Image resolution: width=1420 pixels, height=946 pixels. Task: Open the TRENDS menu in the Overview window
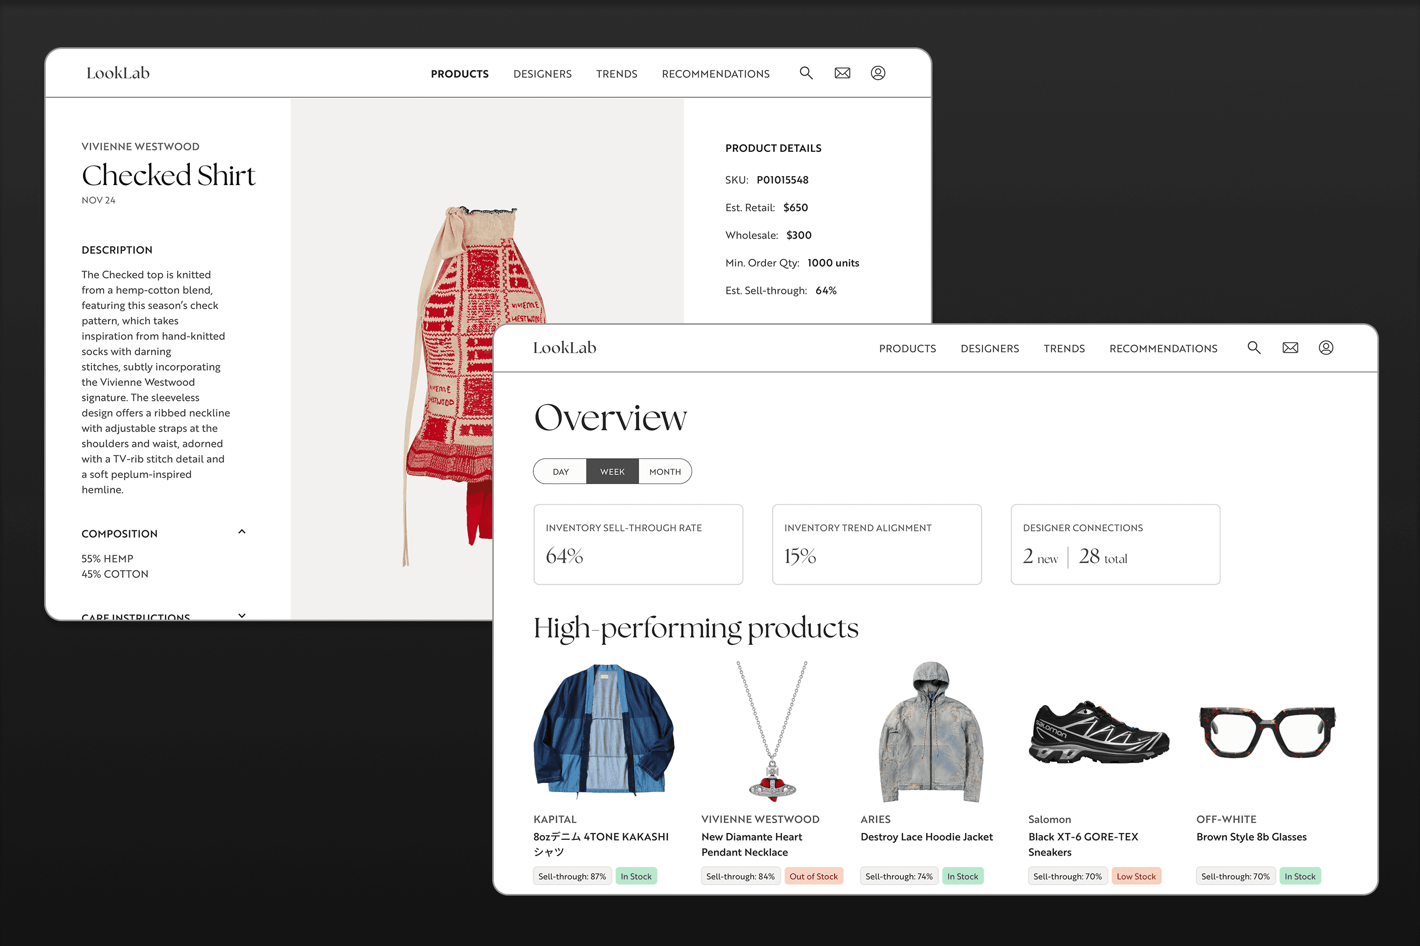(x=1064, y=349)
